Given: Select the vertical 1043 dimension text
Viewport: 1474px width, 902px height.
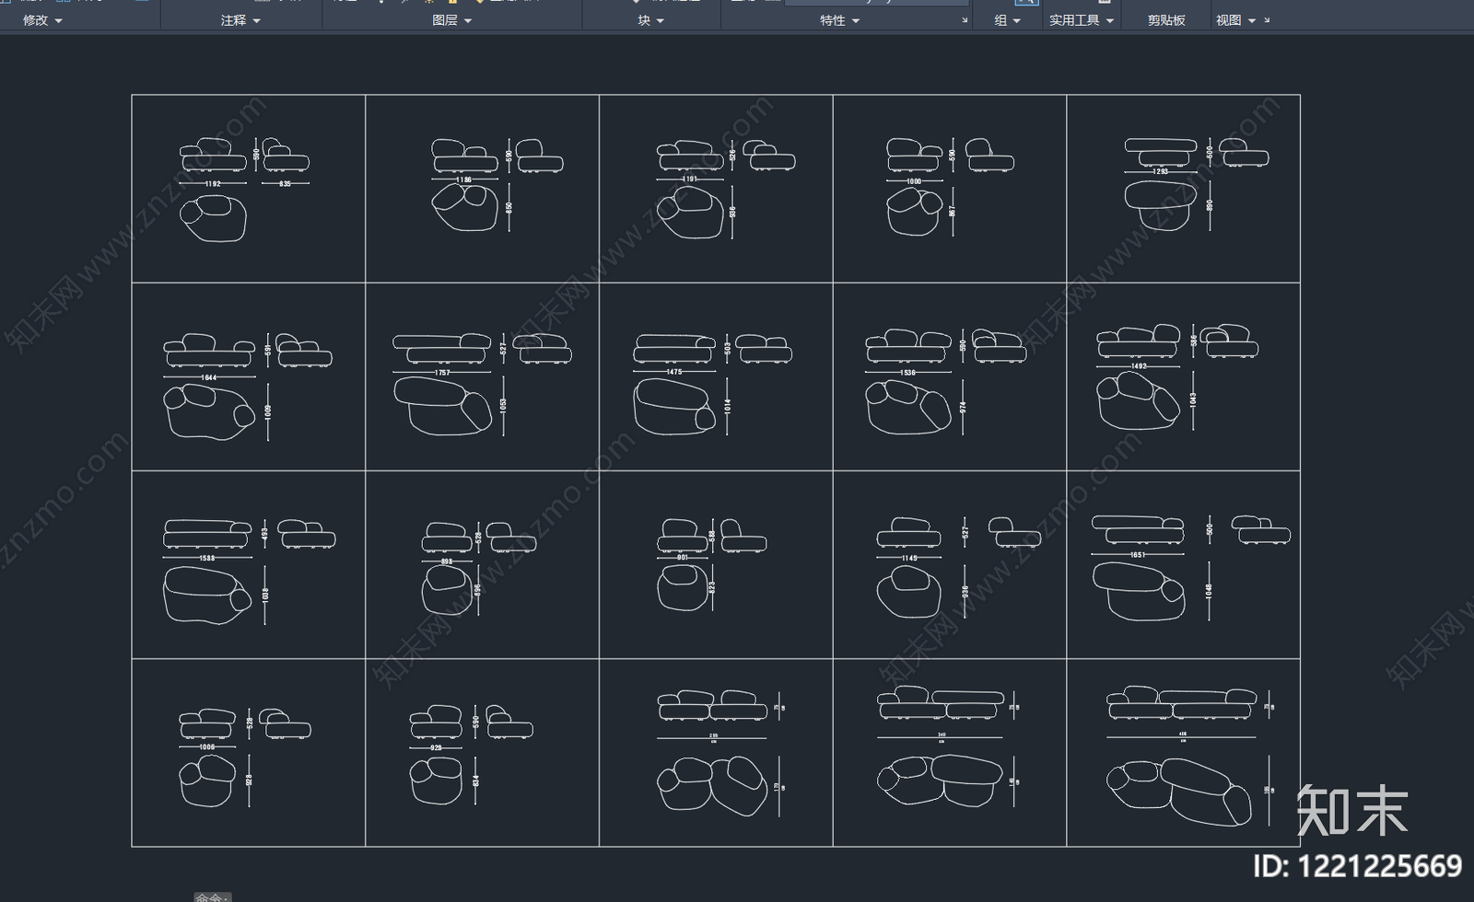Looking at the screenshot, I should click(1193, 400).
